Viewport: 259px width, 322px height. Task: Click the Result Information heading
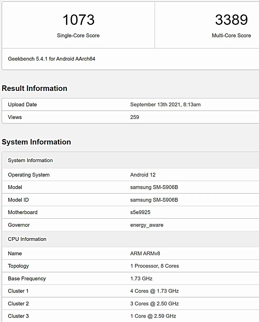tap(34, 88)
